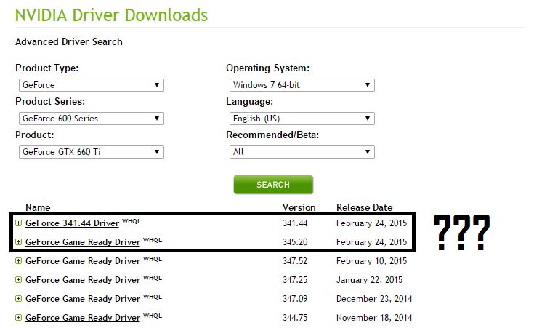Click the February 10, 2015 release date

click(x=371, y=261)
